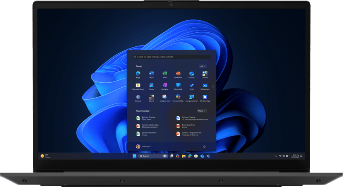Open OneNote from the Pinned grid
The height and width of the screenshot is (187, 343).
pyautogui.click(x=165, y=86)
